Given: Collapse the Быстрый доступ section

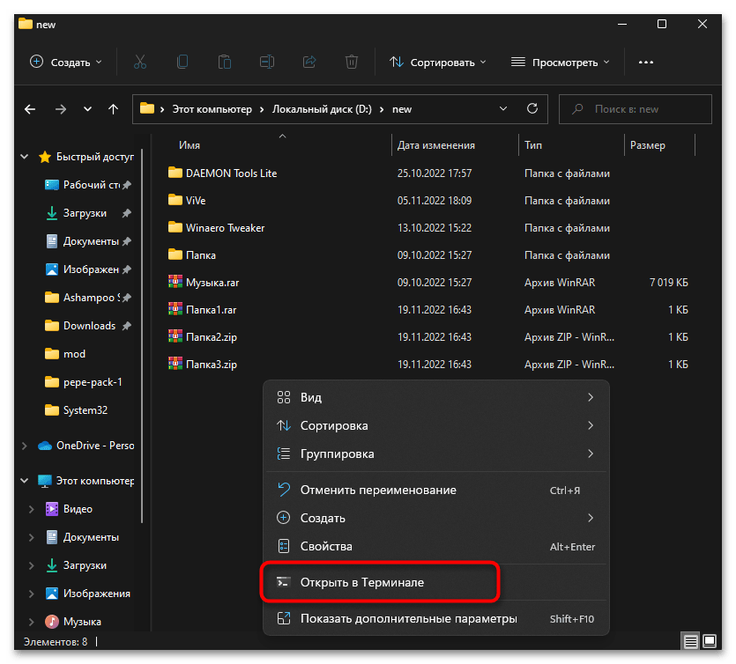Looking at the screenshot, I should click(25, 158).
